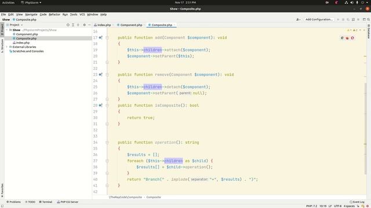Open in first browser icon in editor
The height and width of the screenshot is (208, 371).
(x=342, y=38)
